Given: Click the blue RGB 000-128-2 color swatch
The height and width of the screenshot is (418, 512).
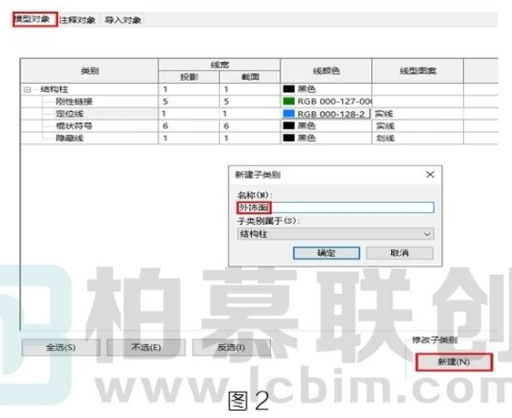Looking at the screenshot, I should pos(288,114).
